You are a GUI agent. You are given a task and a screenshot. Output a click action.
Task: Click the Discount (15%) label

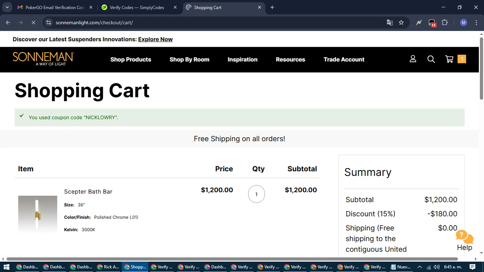click(370, 214)
